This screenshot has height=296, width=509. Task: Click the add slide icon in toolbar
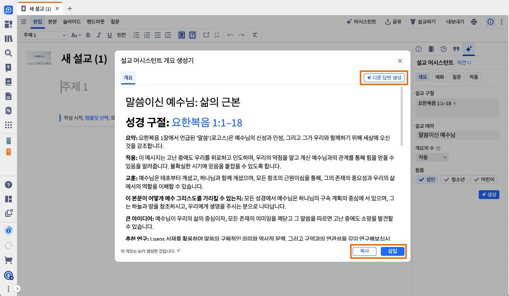(x=206, y=35)
